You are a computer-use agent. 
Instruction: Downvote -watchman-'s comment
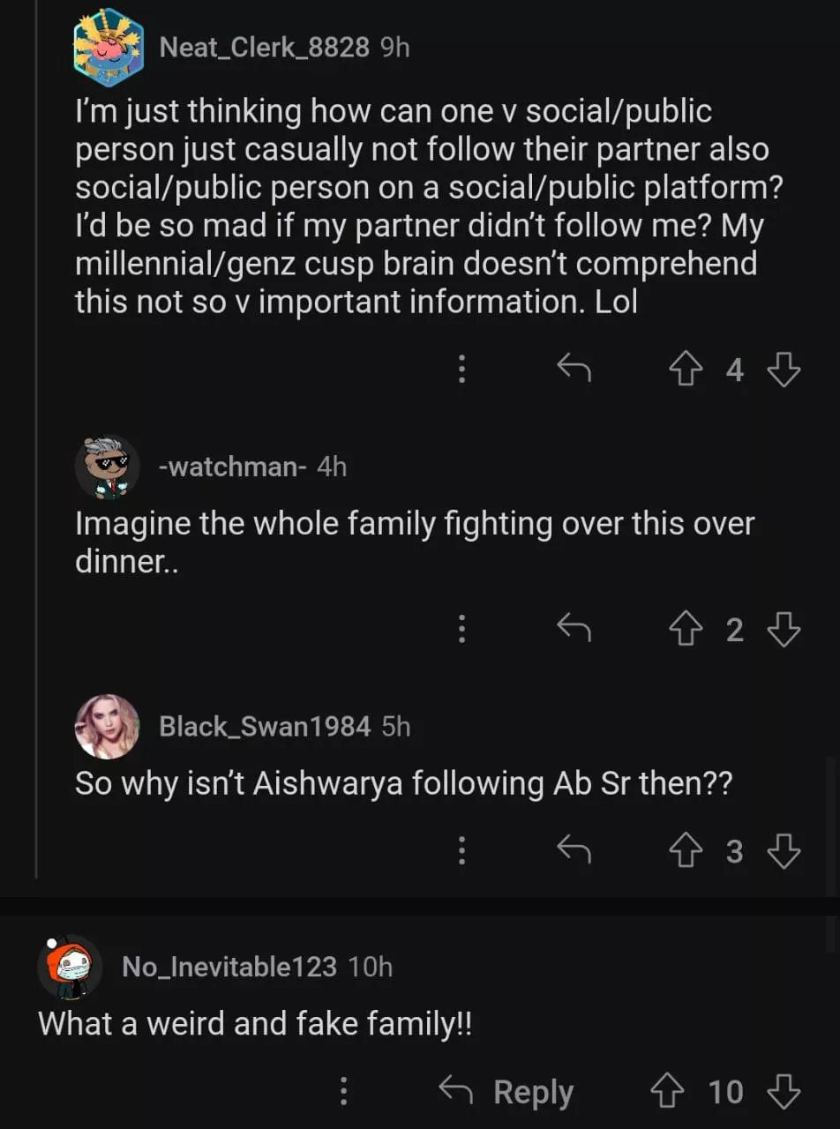(x=784, y=629)
